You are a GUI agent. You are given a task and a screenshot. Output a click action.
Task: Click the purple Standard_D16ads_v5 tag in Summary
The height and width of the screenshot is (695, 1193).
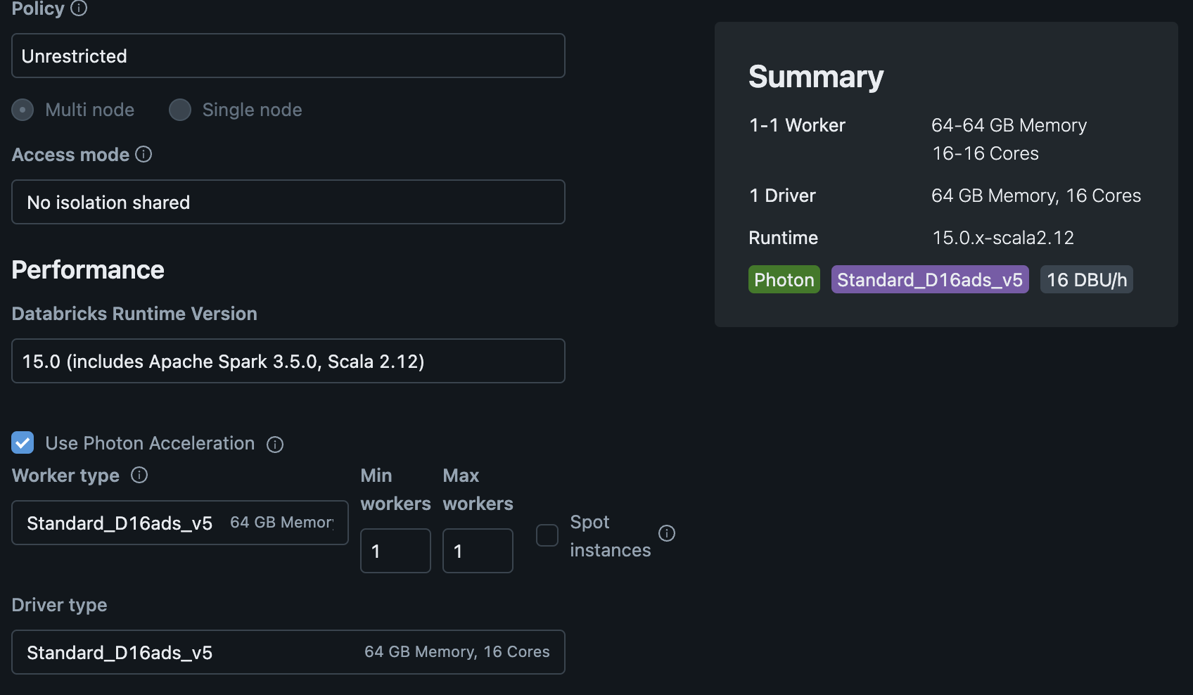(930, 279)
